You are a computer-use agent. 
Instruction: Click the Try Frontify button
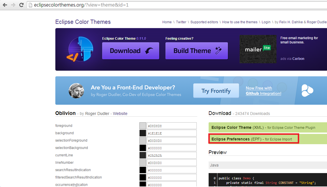pyautogui.click(x=216, y=91)
